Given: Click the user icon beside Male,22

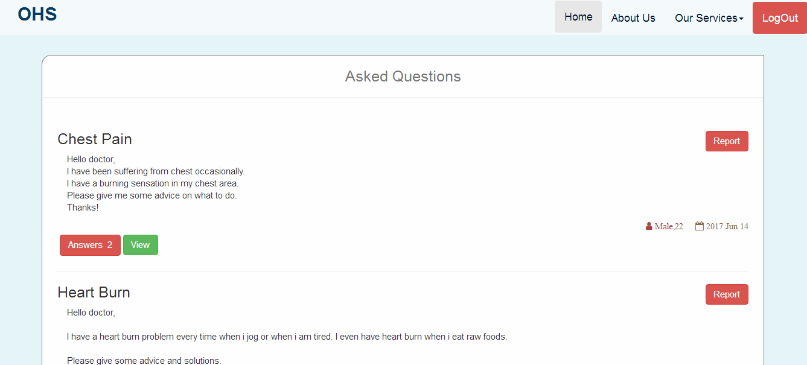Looking at the screenshot, I should (649, 226).
